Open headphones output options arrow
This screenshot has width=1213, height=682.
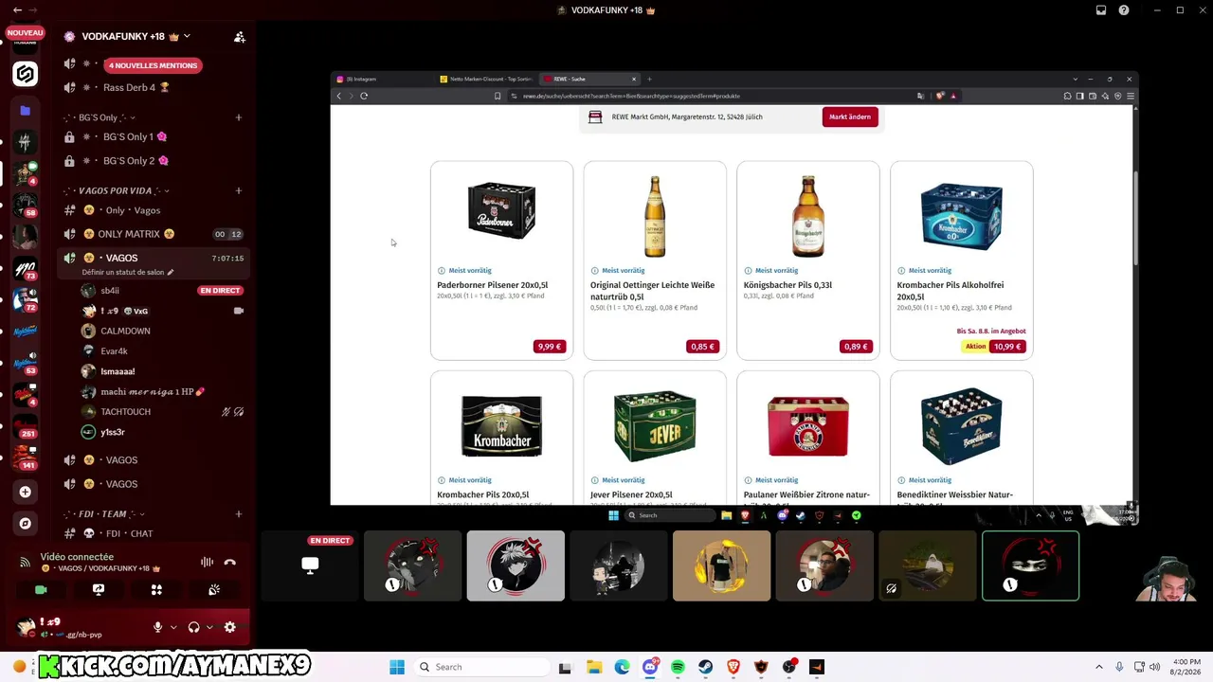pos(209,627)
